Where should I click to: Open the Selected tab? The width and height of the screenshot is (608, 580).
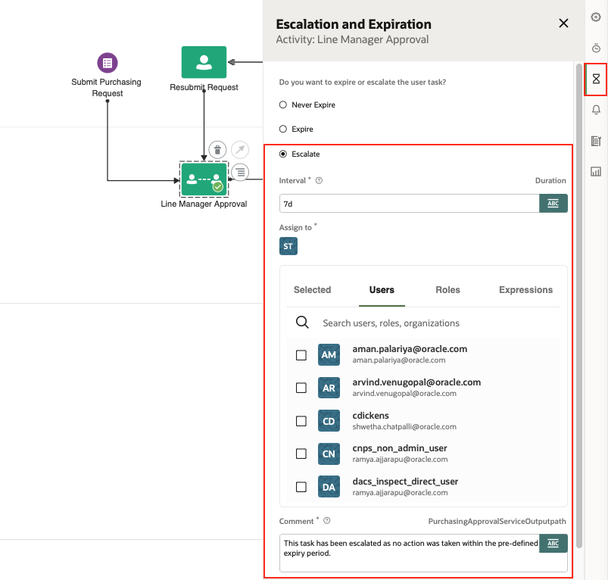312,290
